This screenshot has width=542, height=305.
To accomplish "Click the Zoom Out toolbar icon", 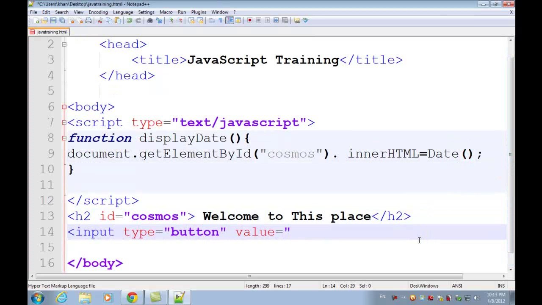I will [180, 20].
